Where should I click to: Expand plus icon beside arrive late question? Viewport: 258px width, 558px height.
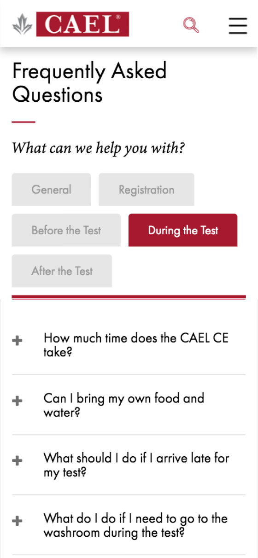(x=17, y=460)
